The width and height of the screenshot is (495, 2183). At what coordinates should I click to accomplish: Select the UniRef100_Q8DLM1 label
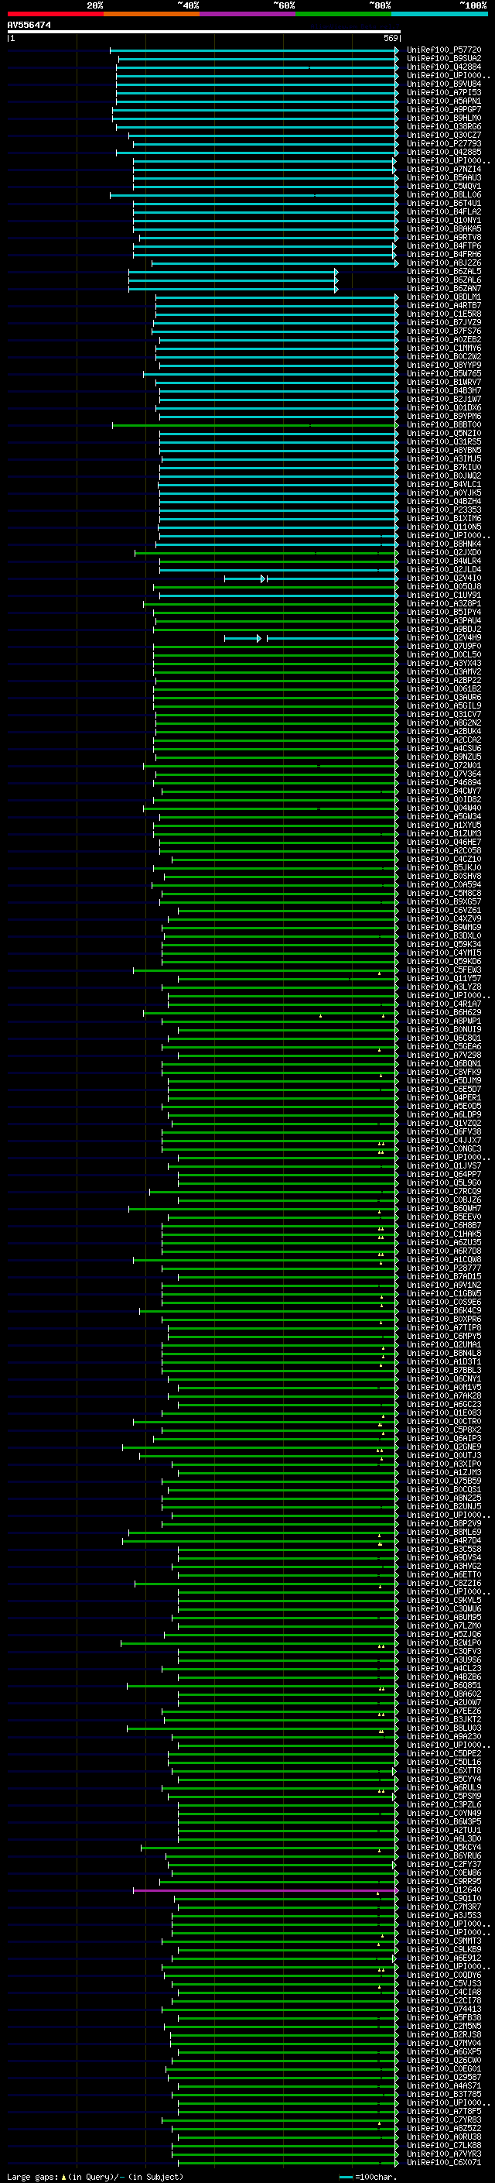[443, 297]
